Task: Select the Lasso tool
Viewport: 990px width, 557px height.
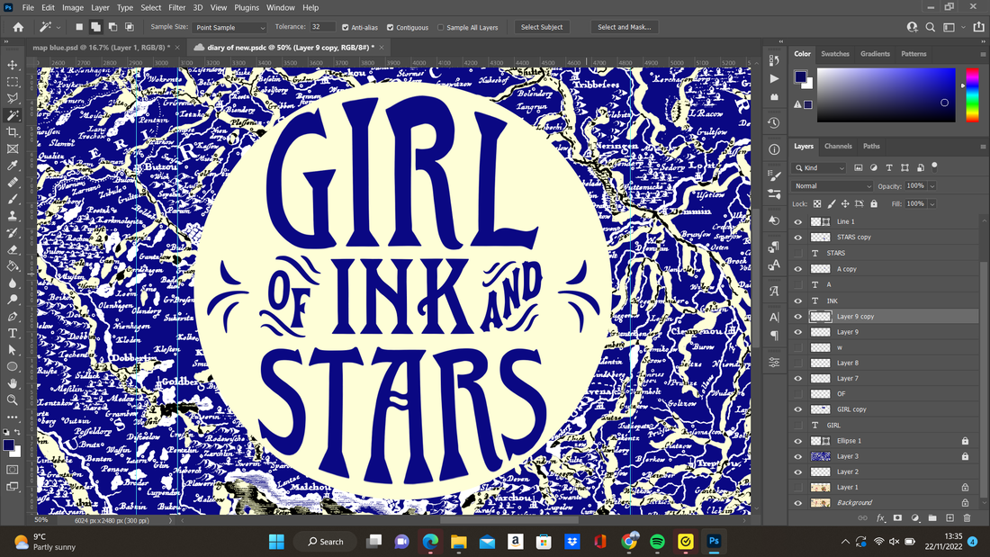Action: tap(13, 98)
